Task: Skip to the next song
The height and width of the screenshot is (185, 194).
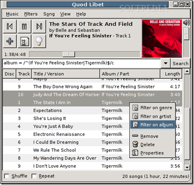Action: [x=39, y=26]
